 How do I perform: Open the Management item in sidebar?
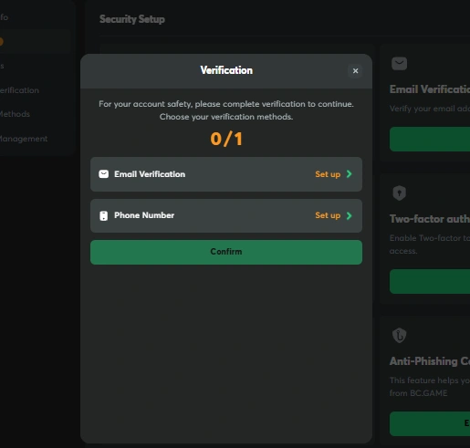click(x=24, y=139)
